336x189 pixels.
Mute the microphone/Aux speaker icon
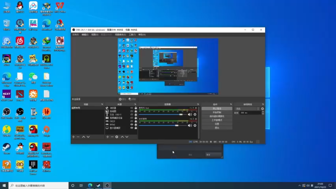(190, 114)
